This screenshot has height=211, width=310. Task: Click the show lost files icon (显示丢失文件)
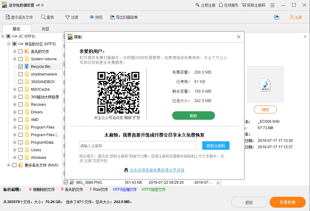(8, 17)
